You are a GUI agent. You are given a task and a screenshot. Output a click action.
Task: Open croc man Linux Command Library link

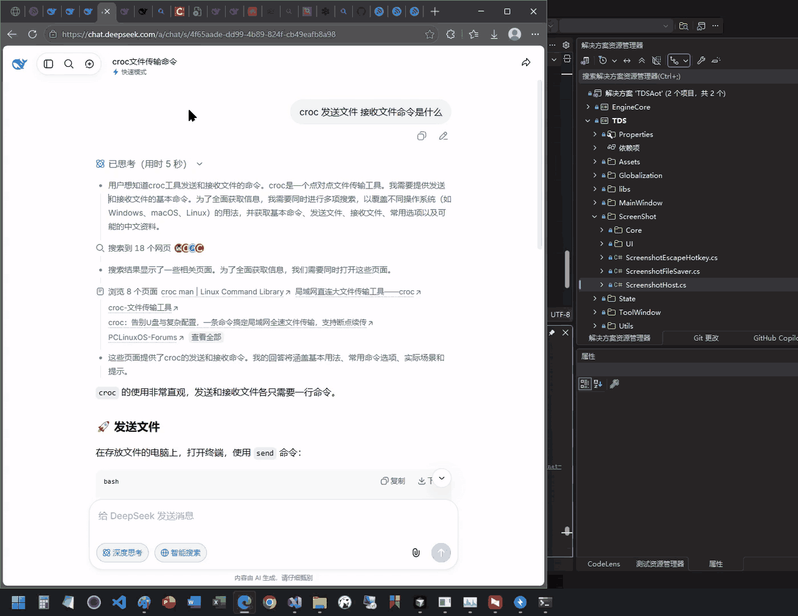click(226, 291)
